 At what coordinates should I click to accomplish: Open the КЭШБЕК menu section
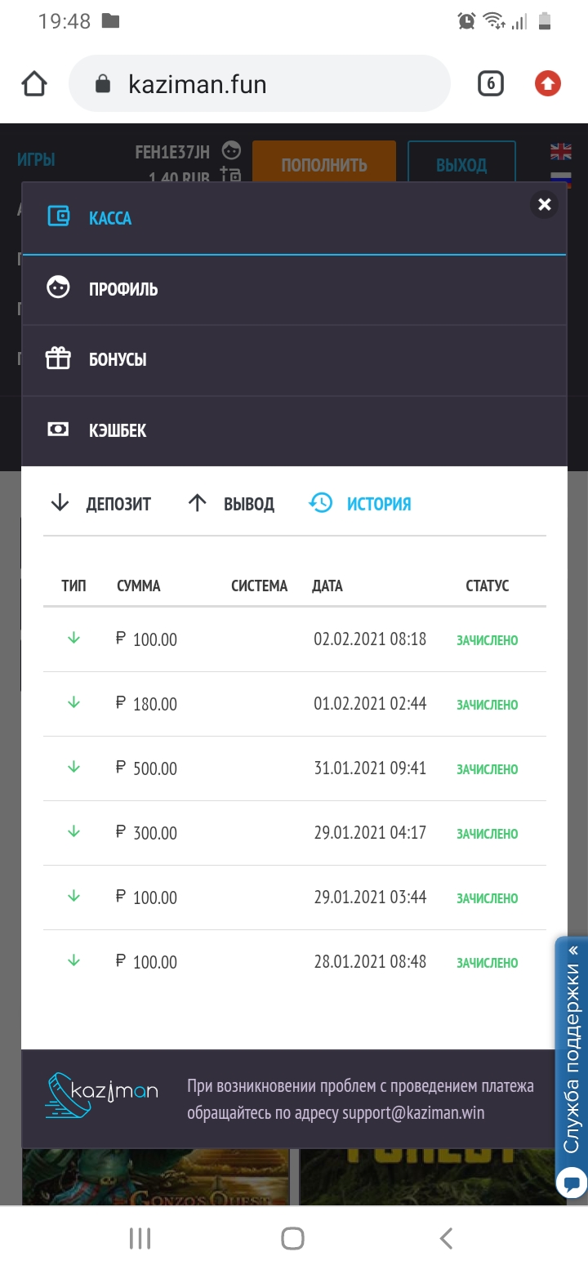(294, 431)
